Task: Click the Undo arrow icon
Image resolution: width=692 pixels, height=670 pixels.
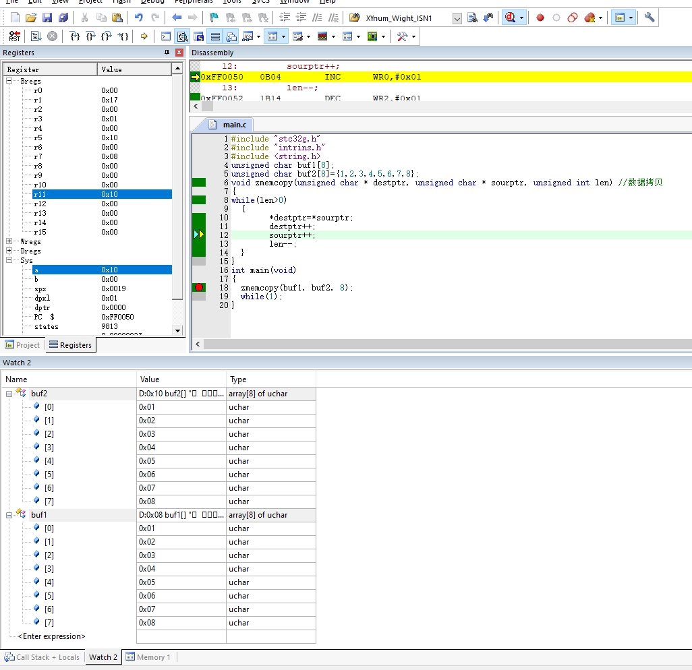Action: tap(138, 18)
